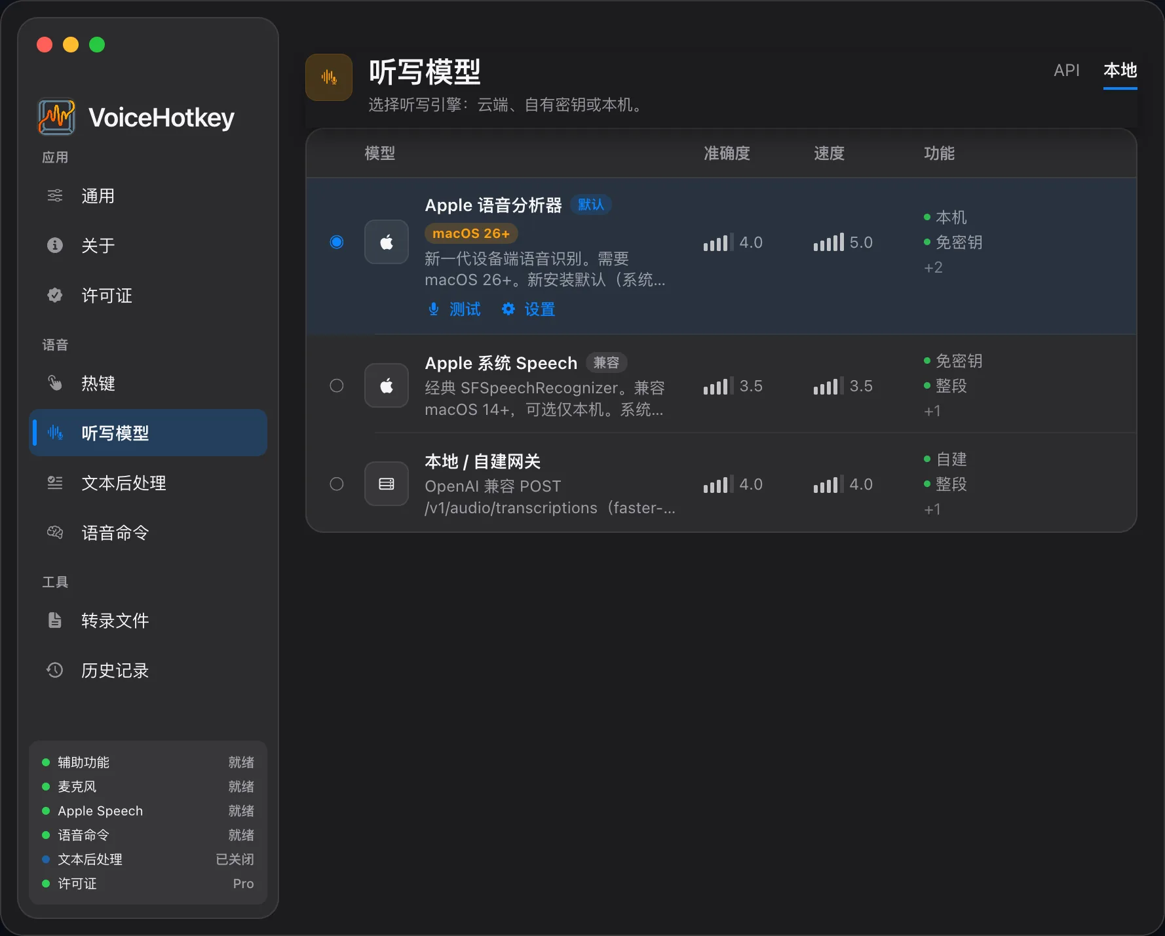The image size is (1165, 936).
Task: Click the 准确度 column header
Action: click(x=727, y=153)
